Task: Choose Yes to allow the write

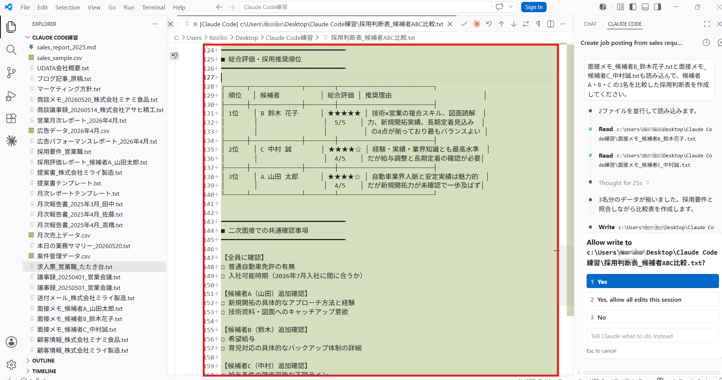Action: pos(652,281)
